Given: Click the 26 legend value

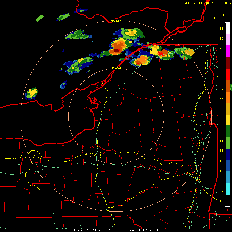Looking at the screenshot, I should pyautogui.click(x=221, y=130).
